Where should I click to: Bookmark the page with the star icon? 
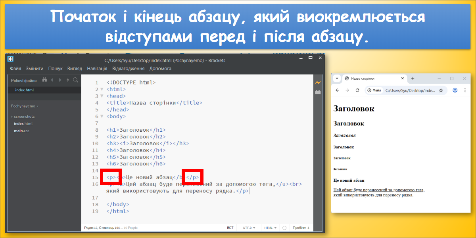coord(441,90)
